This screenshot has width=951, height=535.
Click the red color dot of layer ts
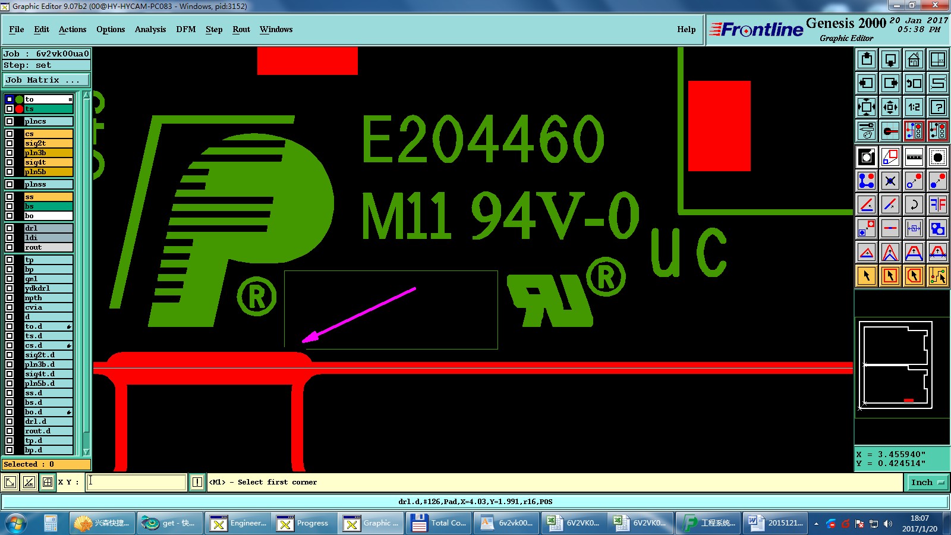20,109
